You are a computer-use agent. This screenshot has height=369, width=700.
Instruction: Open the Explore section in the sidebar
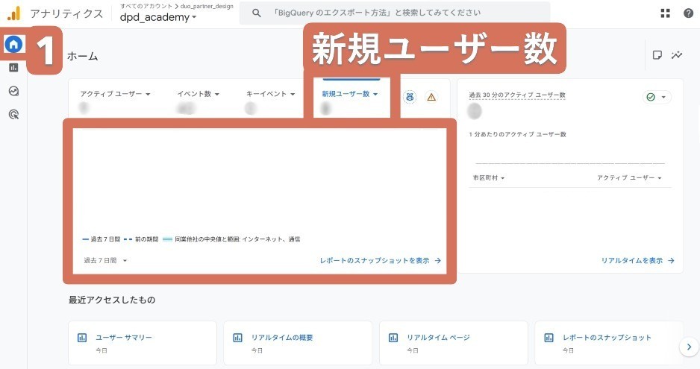click(x=13, y=91)
